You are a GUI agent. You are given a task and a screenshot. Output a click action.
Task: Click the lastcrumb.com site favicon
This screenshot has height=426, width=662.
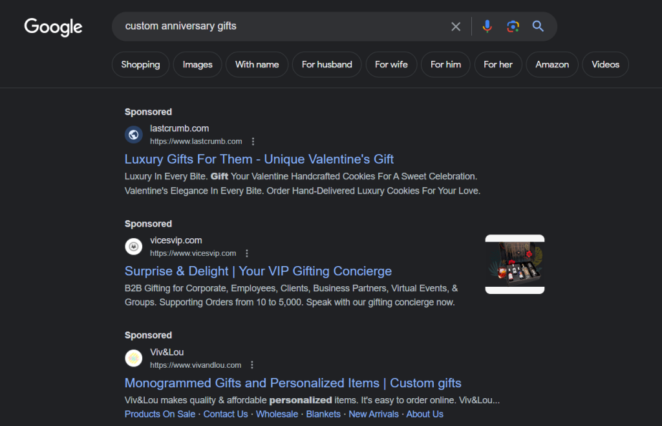[x=133, y=134]
